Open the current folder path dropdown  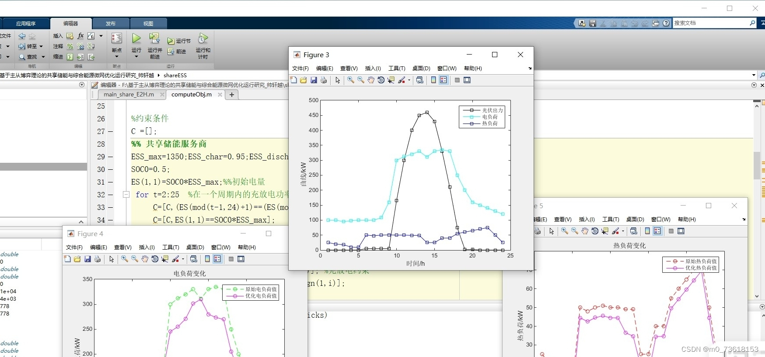754,75
